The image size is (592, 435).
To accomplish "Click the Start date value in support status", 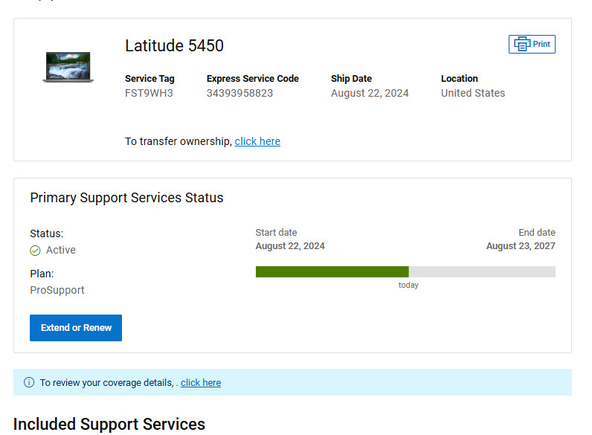I will pos(290,246).
